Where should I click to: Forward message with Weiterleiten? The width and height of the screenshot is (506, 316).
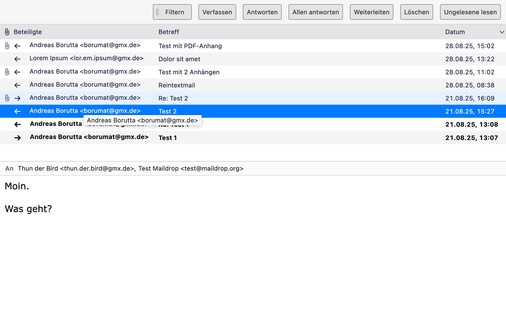[371, 12]
